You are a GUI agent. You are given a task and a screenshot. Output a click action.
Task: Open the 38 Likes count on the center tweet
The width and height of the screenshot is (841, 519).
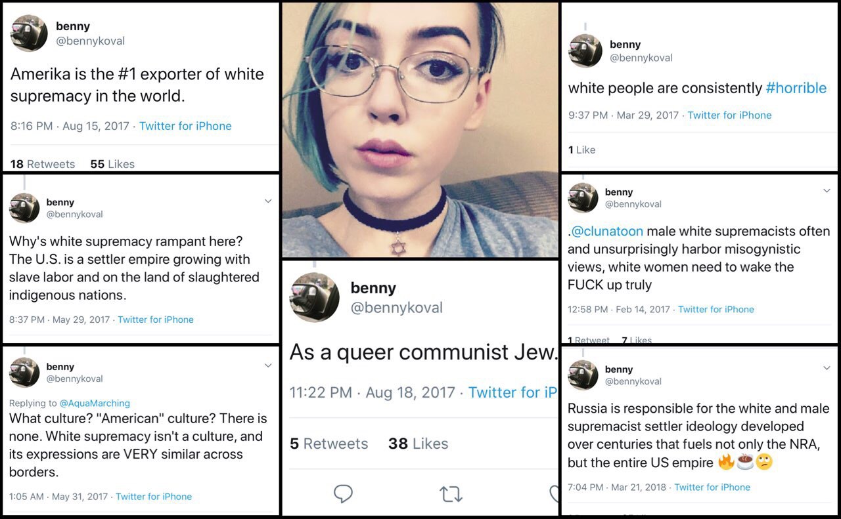click(x=418, y=444)
